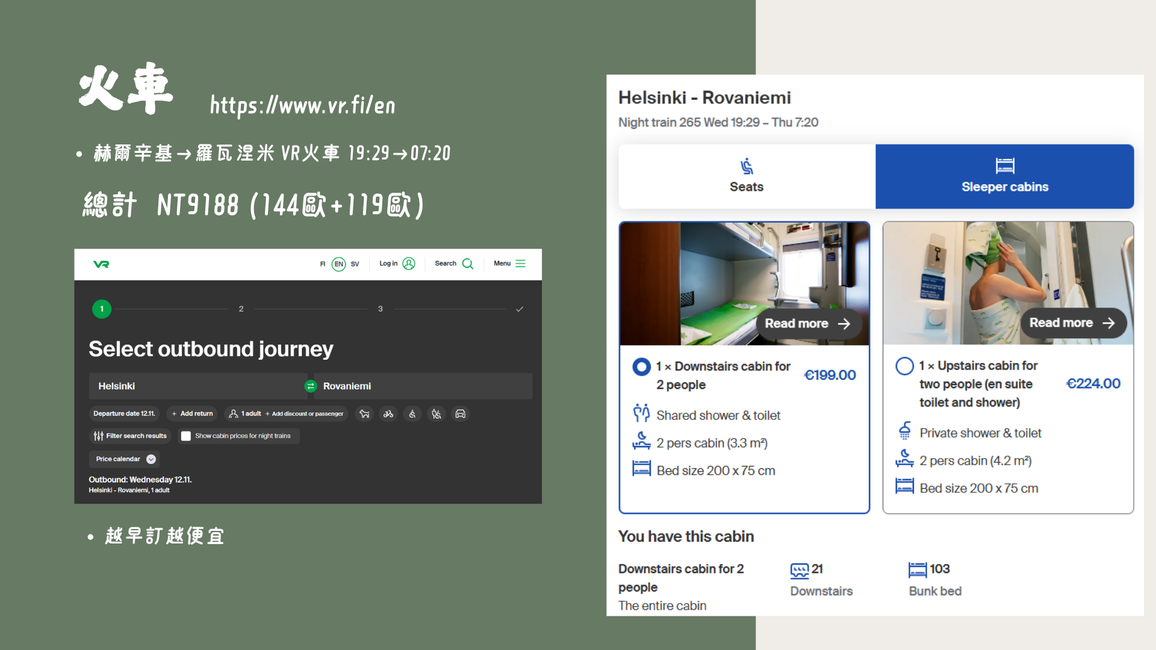Click the car transport icon

point(461,414)
